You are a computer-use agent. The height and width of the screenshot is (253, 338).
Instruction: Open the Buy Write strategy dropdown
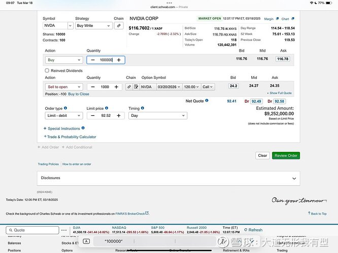[x=94, y=26]
